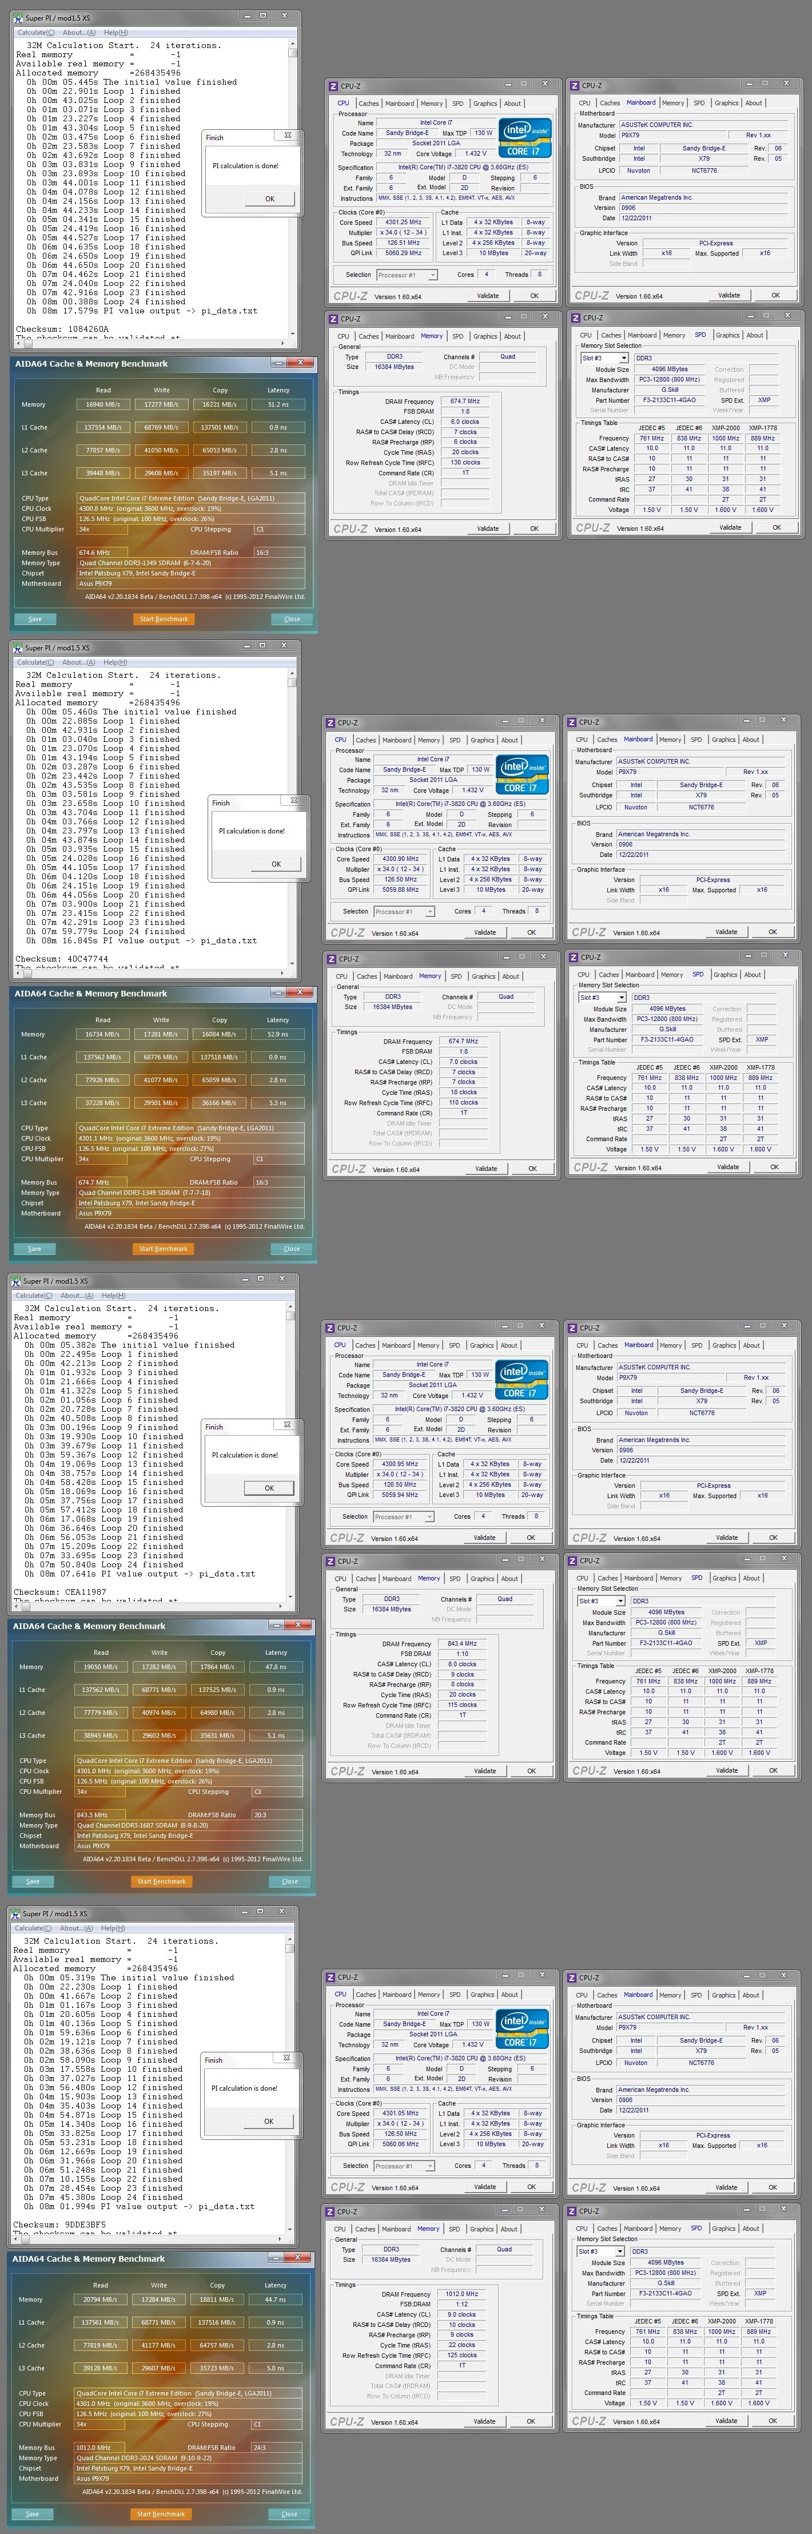The image size is (812, 2534).
Task: Click Memory Read value 20794 MB/s in AIDA64
Action: 100,2299
